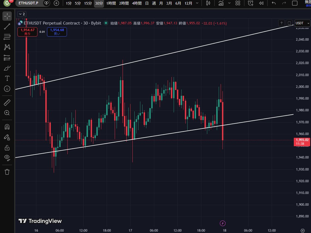Expand the indicator templates dropdown chevron

[229, 3]
